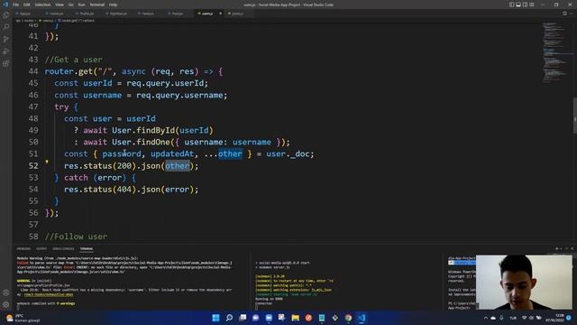Open the weather widget on the taskbar
Image resolution: width=577 pixels, height=325 pixels.
coord(23,318)
